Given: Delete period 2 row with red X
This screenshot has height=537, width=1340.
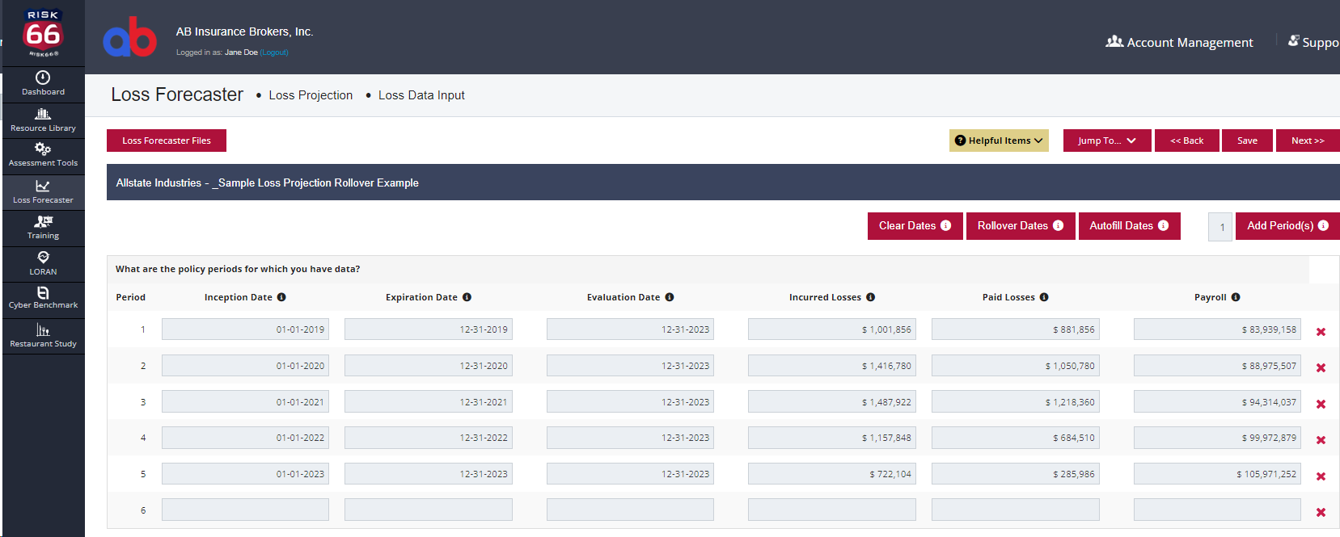Looking at the screenshot, I should [x=1321, y=367].
